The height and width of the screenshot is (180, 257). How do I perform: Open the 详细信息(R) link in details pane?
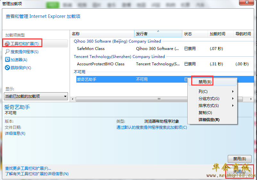(15, 133)
